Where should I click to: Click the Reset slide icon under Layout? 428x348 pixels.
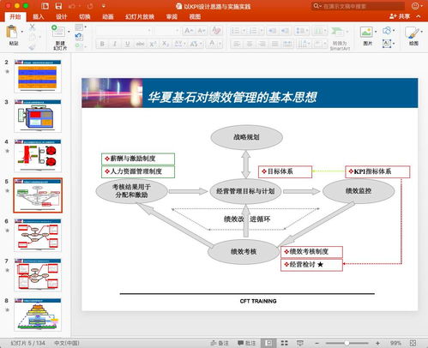click(x=79, y=36)
